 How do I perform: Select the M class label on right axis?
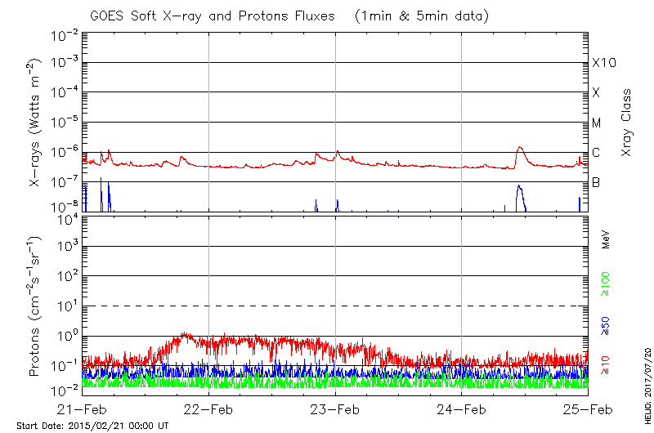(597, 123)
